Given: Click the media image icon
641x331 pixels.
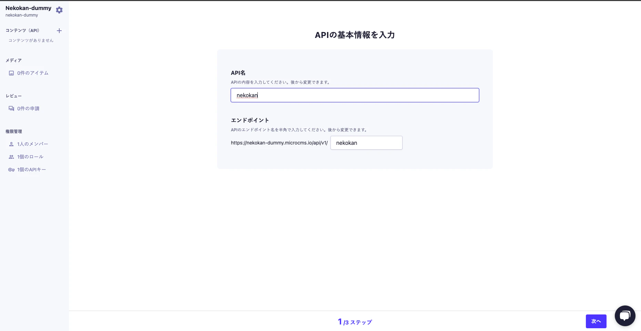Looking at the screenshot, I should tap(11, 73).
